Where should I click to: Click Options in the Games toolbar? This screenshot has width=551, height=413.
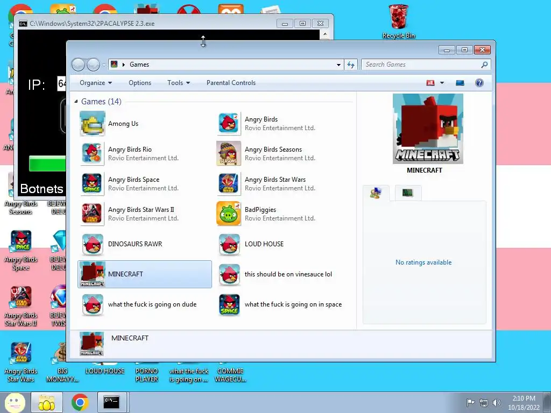140,83
